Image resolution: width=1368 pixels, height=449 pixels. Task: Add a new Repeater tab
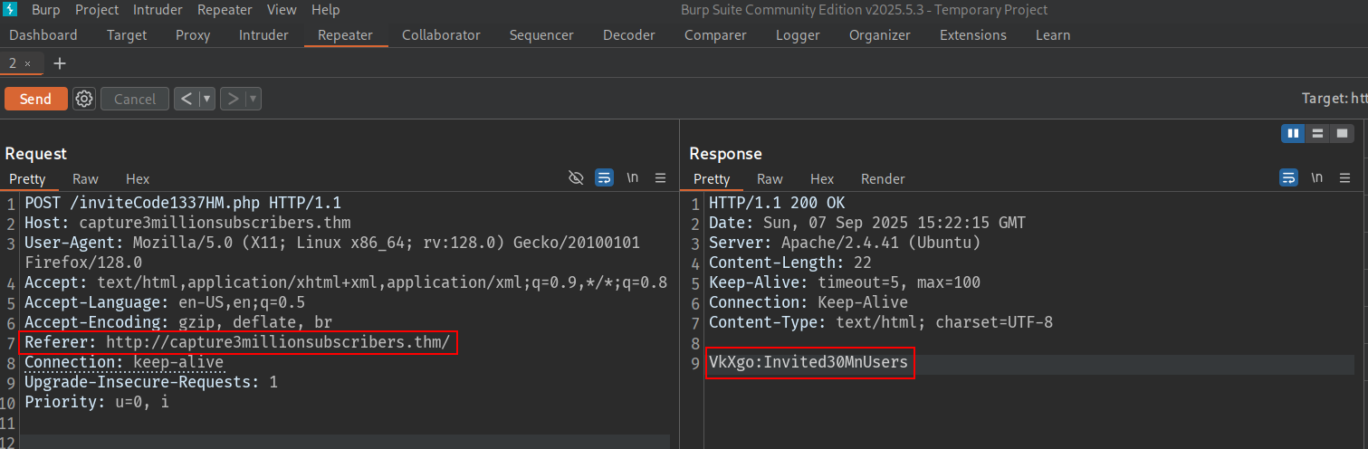pos(60,63)
